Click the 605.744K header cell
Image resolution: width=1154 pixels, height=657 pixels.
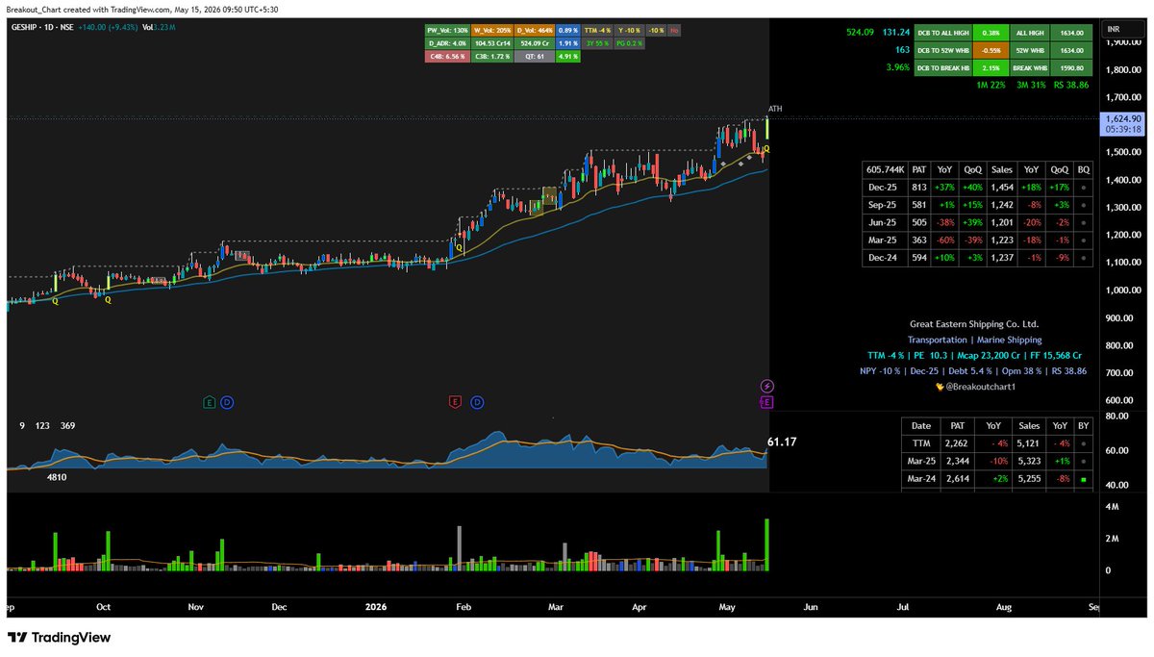(x=886, y=169)
